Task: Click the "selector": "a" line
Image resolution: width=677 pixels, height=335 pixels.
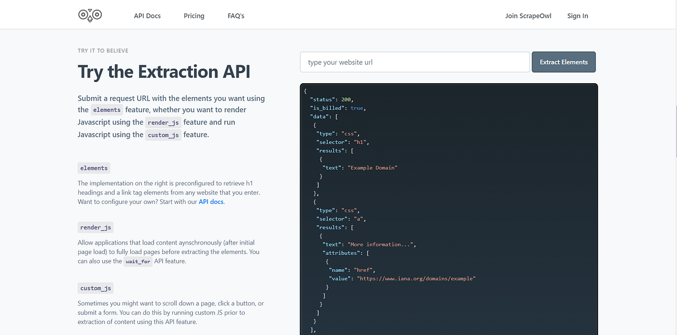Action: [x=342, y=219]
